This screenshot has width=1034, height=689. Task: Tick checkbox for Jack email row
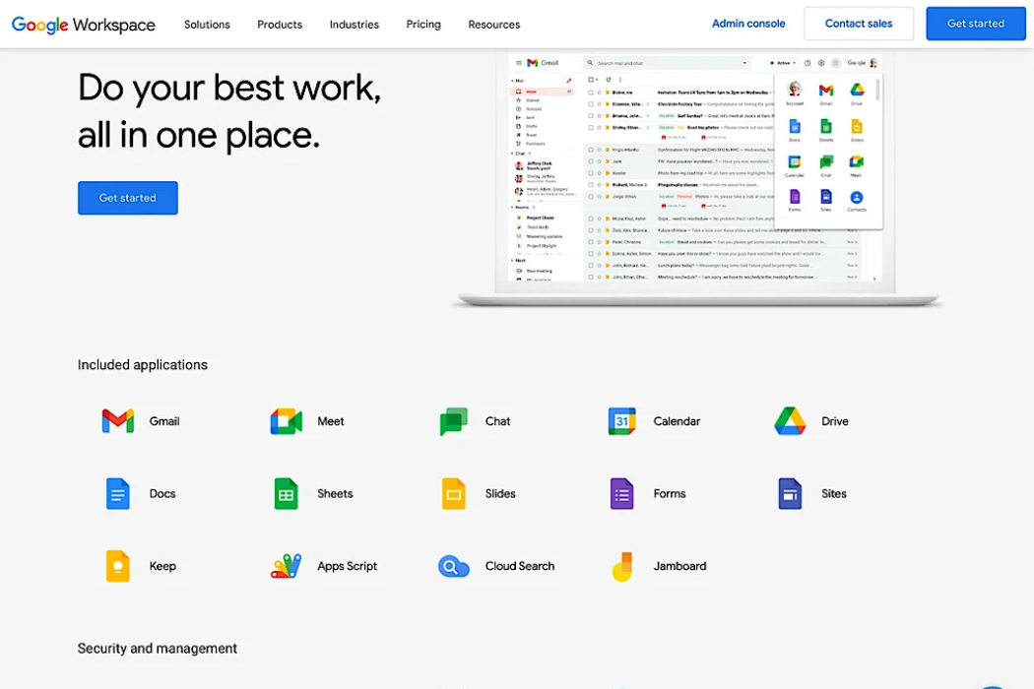point(591,160)
